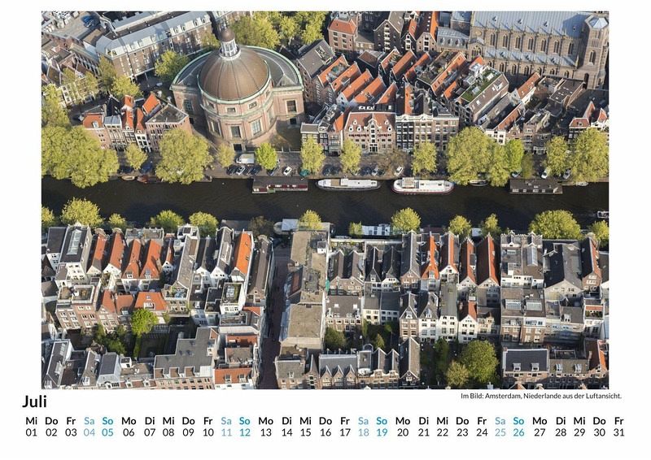Select date 02 in the calendar row

point(51,432)
